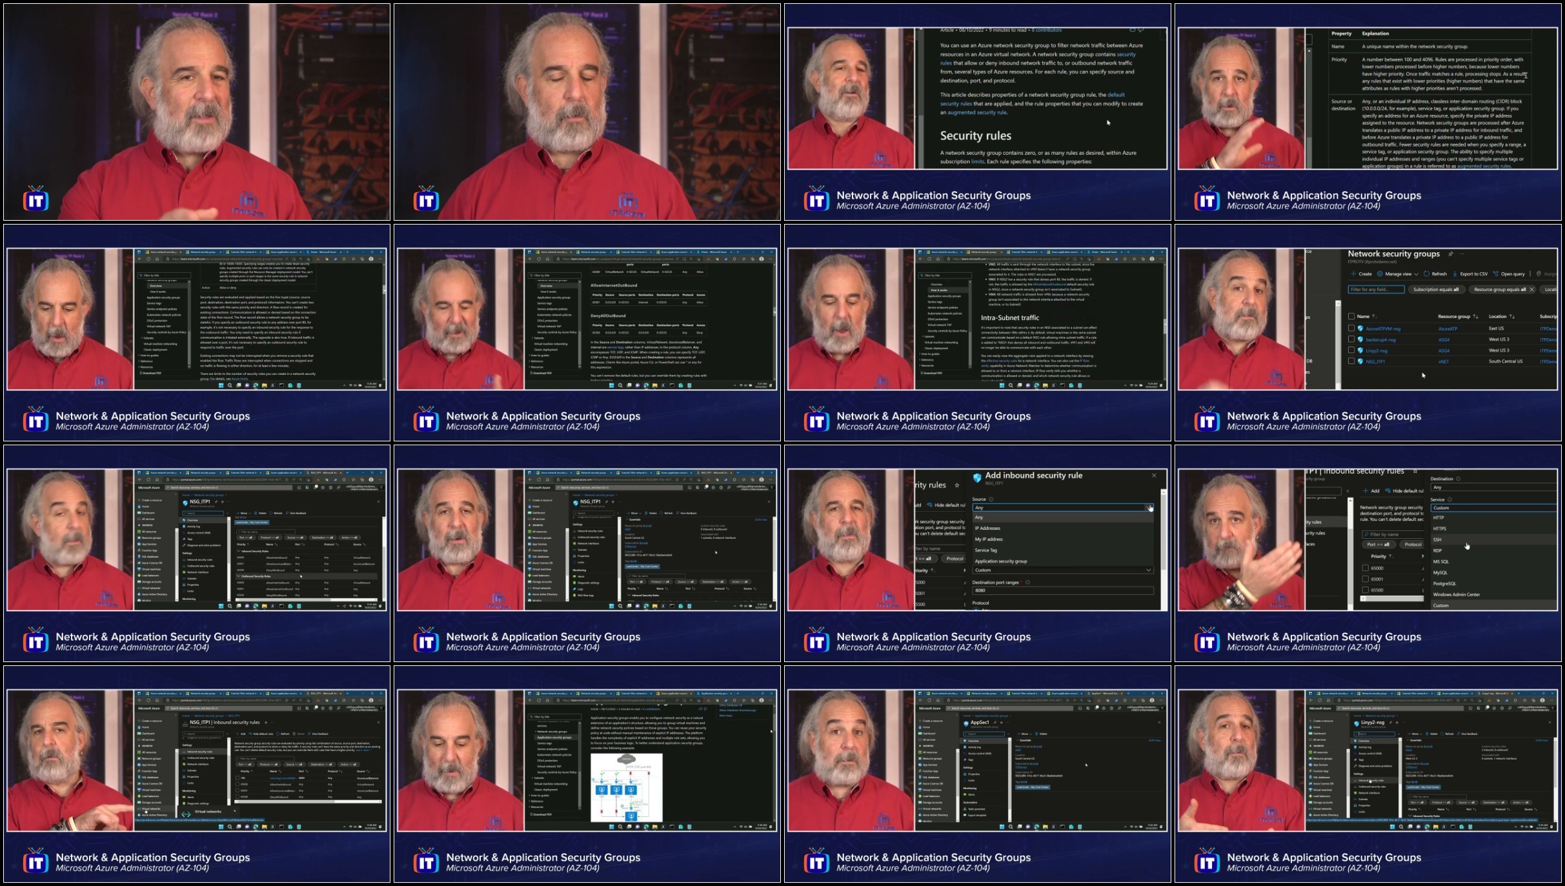Click the horizontal scrollbar below the priority list
Screen dimensions: 1565x886
point(1391,599)
